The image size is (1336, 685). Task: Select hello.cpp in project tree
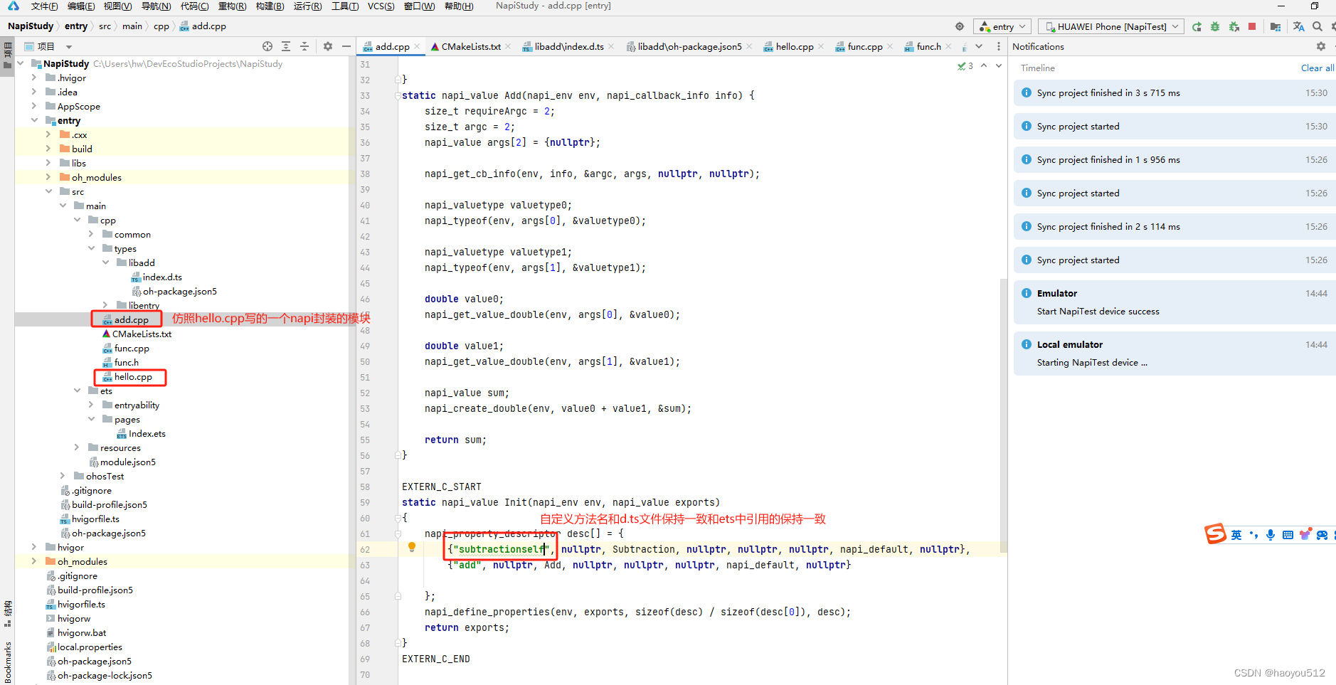(133, 376)
